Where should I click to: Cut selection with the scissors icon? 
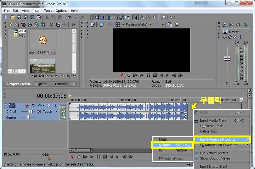pyautogui.click(x=47, y=17)
